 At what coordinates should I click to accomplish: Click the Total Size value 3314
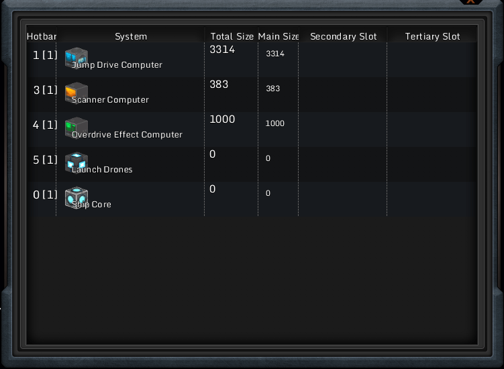point(222,50)
